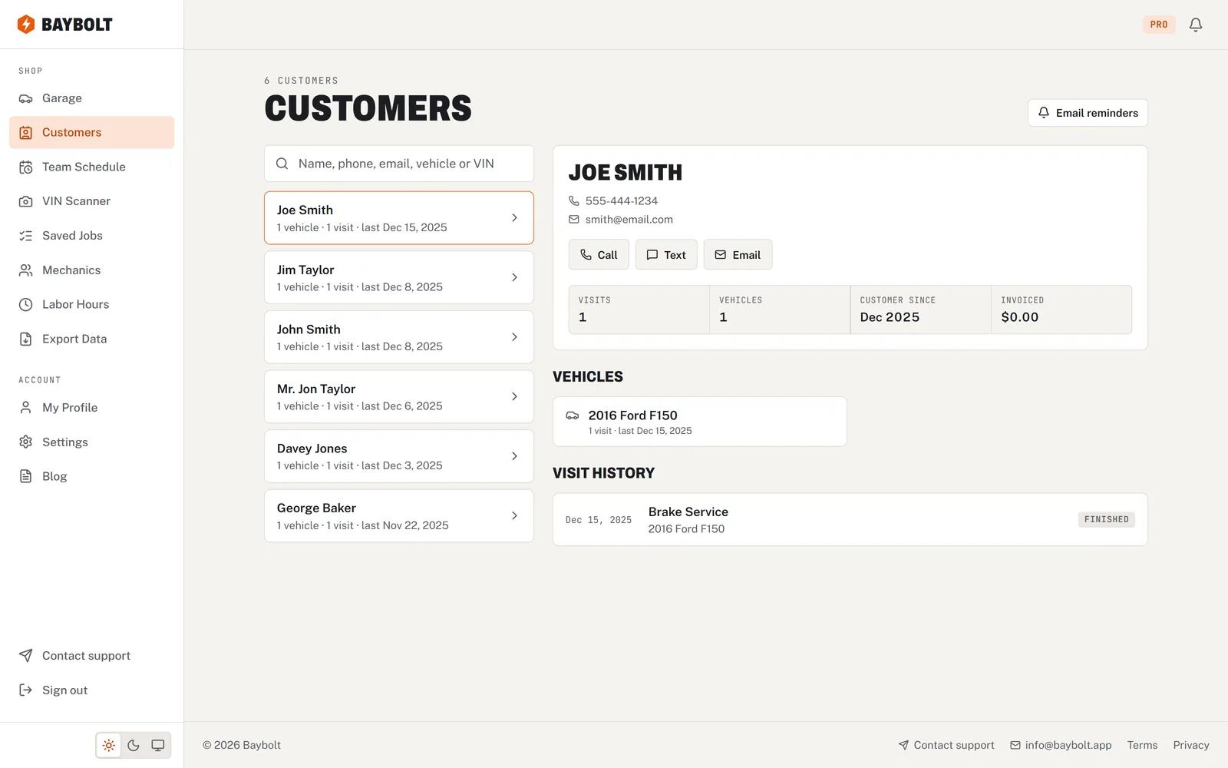Screen dimensions: 1228x768
Task: Click the Labor Hours clock icon
Action: [26, 305]
